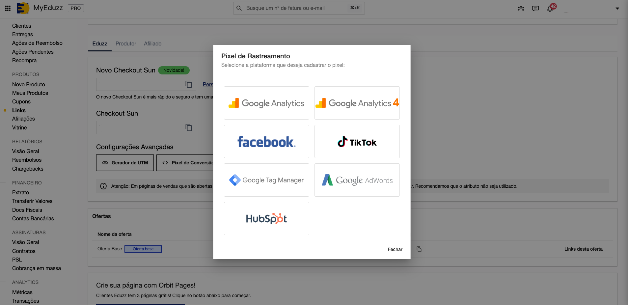
Task: Open Ações de Reembolso in sidebar
Action: click(37, 43)
